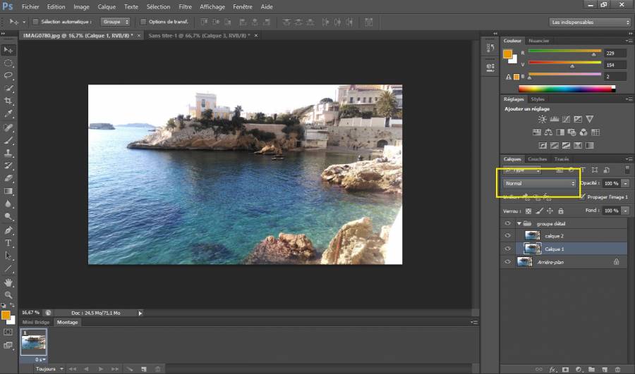The height and width of the screenshot is (374, 635).
Task: Select the Horizontal Type tool
Action: [x=8, y=243]
